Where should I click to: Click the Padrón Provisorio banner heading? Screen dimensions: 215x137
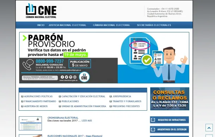click(x=51, y=41)
